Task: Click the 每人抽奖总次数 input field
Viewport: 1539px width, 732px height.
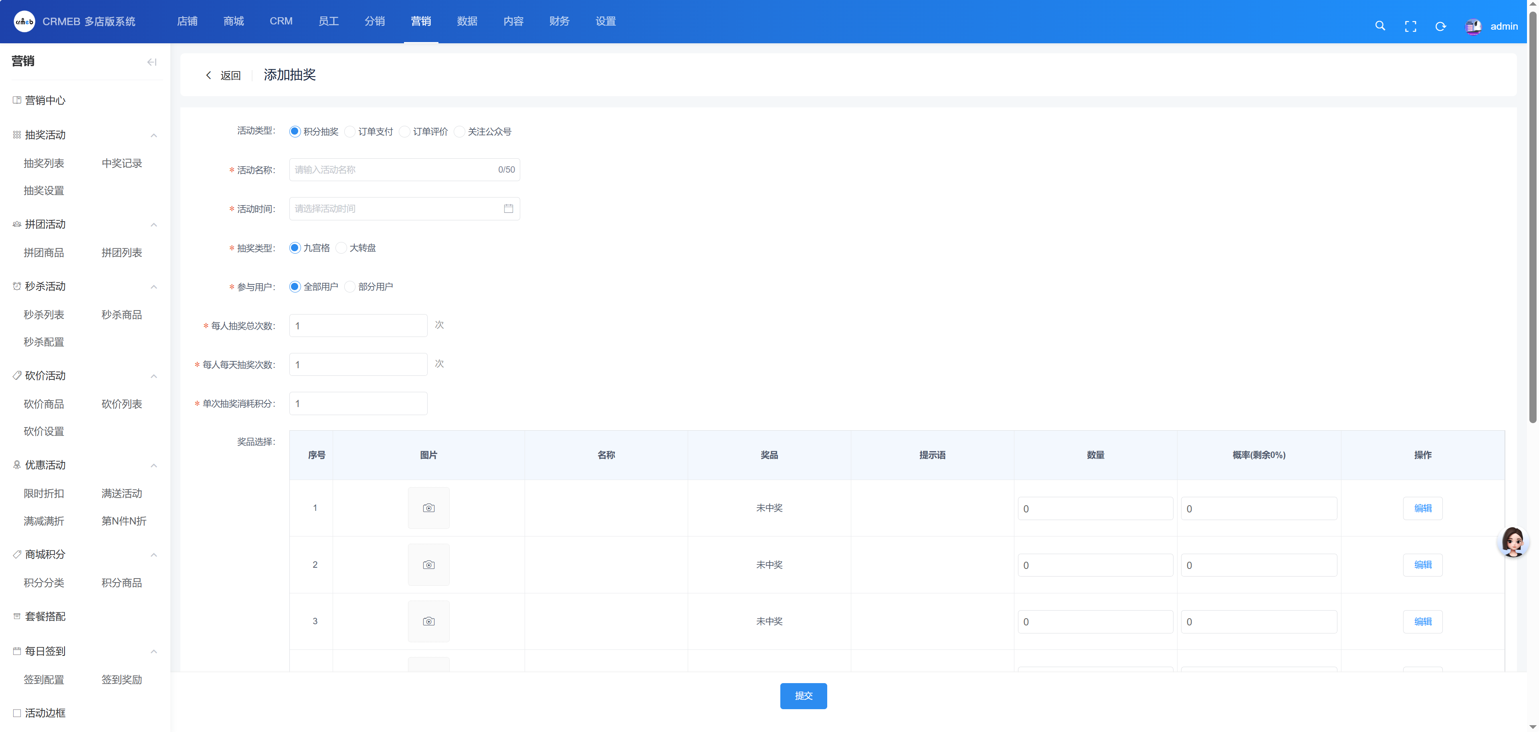Action: pos(358,325)
